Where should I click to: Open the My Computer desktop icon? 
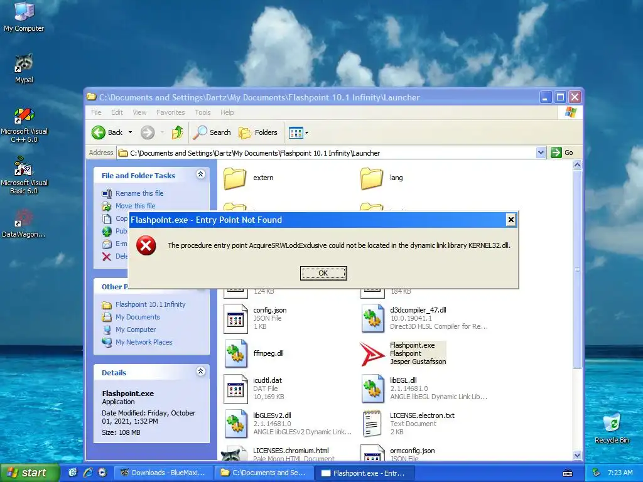pos(24,16)
